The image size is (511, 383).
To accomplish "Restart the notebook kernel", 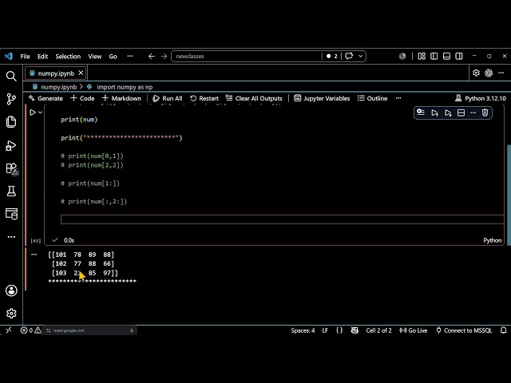I will pos(204,98).
